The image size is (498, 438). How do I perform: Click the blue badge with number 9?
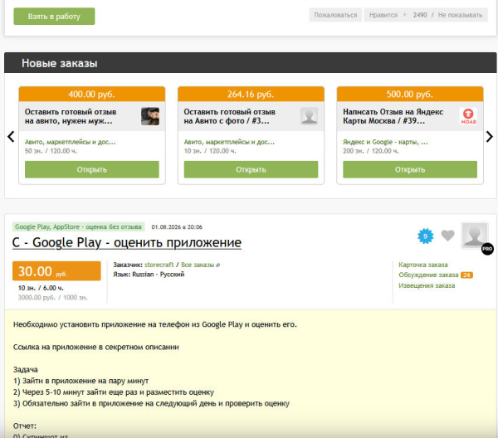pyautogui.click(x=425, y=236)
